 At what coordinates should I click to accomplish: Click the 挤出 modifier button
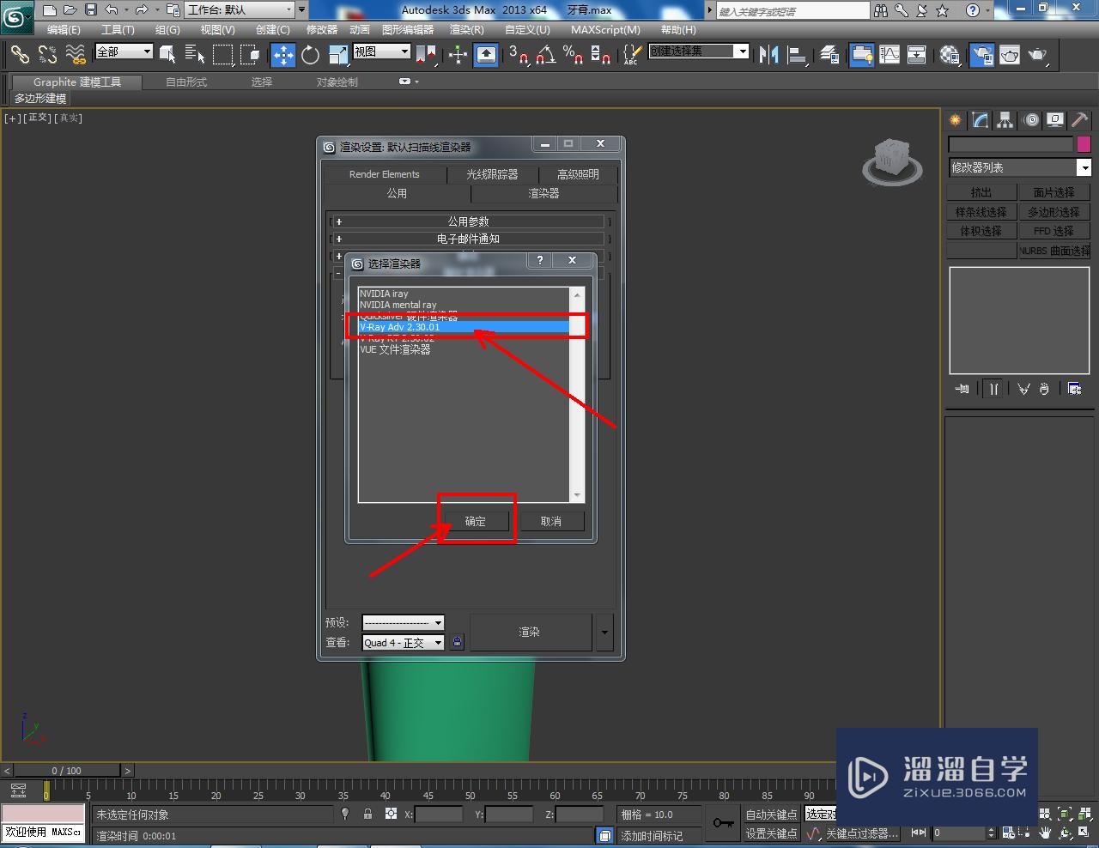981,192
